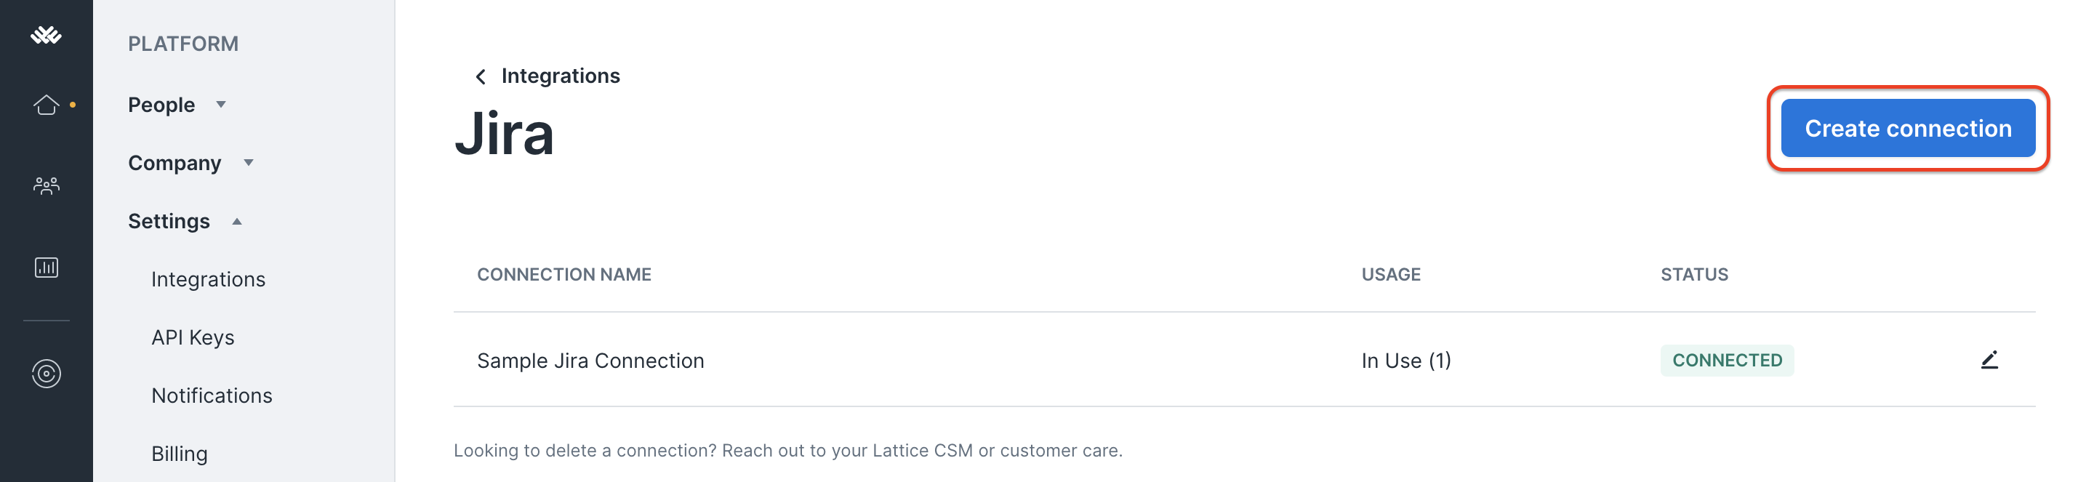Click the In Use (1) usage text

click(1405, 360)
